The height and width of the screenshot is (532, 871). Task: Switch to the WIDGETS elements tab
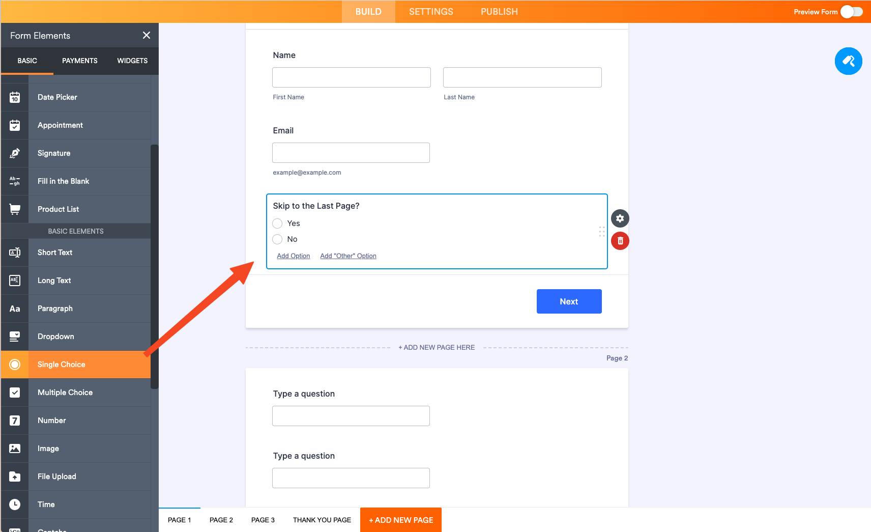[132, 61]
